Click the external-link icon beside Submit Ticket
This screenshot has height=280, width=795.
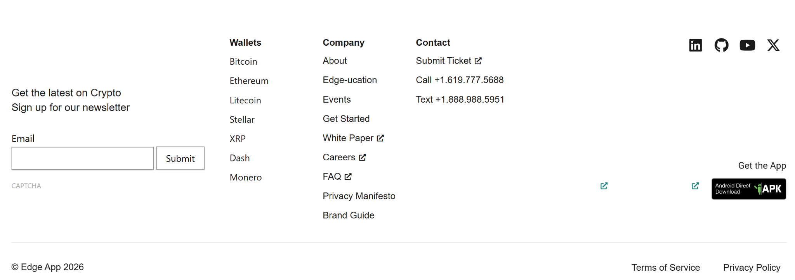(x=478, y=61)
